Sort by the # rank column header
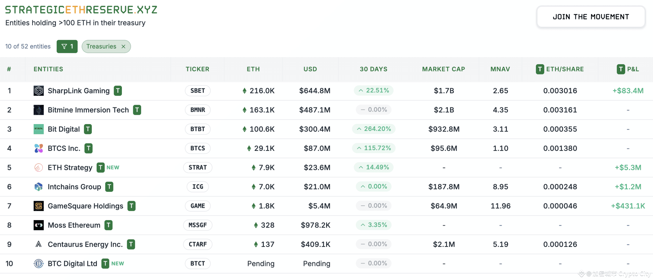The width and height of the screenshot is (653, 280). [x=9, y=69]
